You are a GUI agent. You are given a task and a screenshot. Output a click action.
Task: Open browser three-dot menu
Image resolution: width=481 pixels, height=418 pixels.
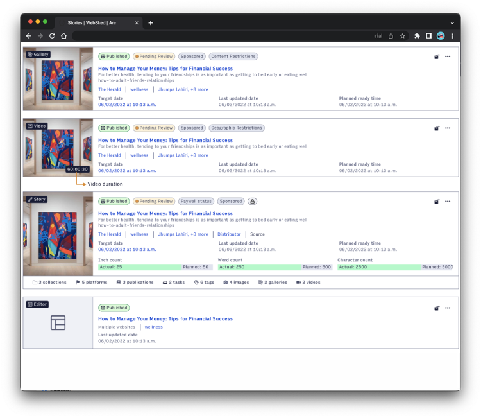[453, 36]
